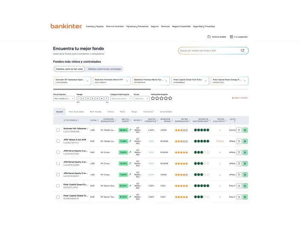Click green contract icon for Schroder ISF Taiwanese row

click(245, 130)
